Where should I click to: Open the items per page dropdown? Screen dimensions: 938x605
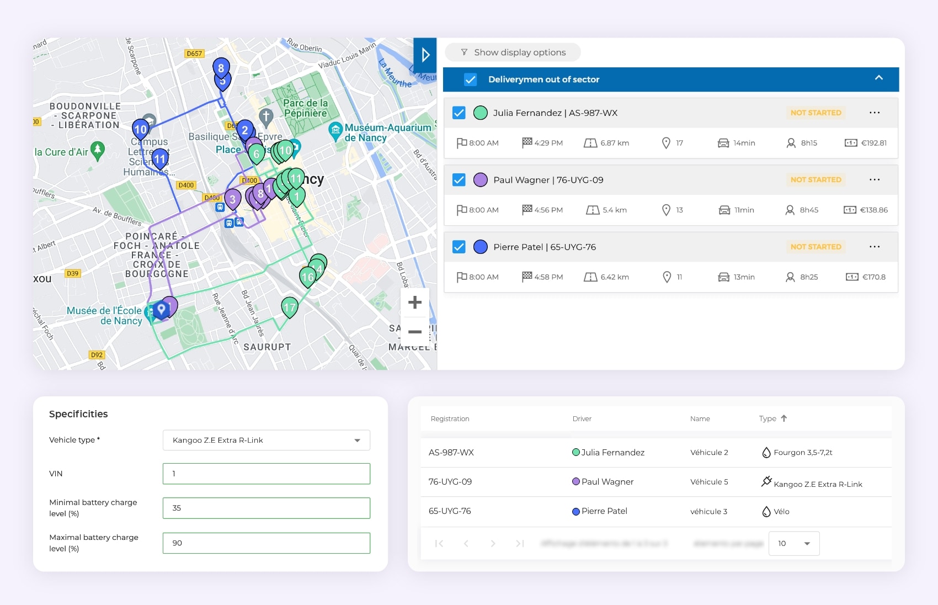(x=793, y=544)
